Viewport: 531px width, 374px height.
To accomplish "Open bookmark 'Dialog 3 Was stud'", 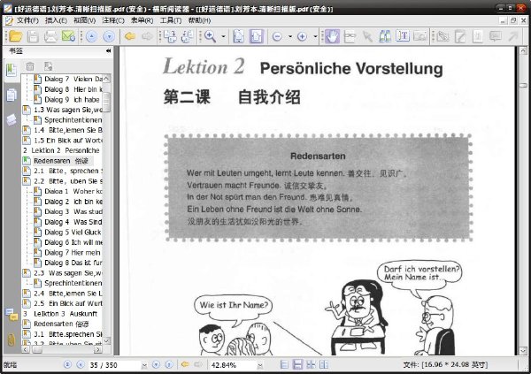I will (73, 211).
